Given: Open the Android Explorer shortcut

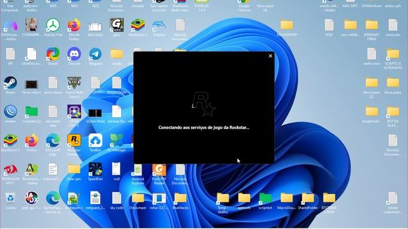Looking at the screenshot, I should [138, 169].
